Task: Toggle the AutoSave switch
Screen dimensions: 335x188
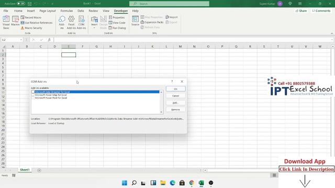Action: click(21, 4)
